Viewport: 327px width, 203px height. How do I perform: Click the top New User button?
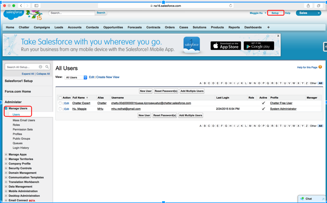[x=146, y=91]
